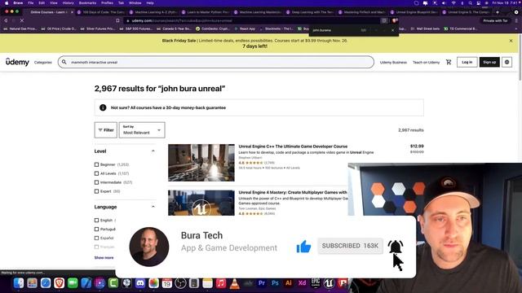
Task: Open VLC from the dock
Action: (x=234, y=283)
